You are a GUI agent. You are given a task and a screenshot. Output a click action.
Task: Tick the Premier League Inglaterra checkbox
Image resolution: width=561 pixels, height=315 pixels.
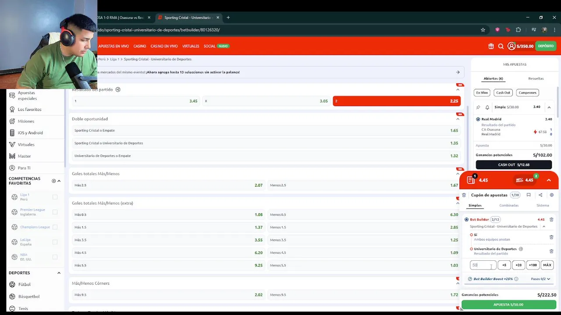click(55, 212)
